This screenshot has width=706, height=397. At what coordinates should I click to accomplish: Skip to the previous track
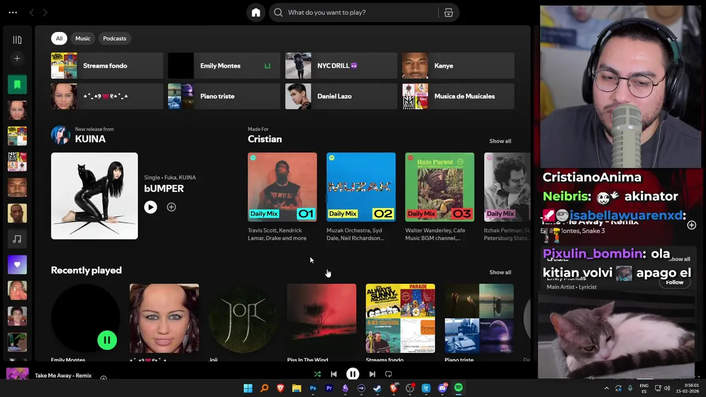click(334, 374)
